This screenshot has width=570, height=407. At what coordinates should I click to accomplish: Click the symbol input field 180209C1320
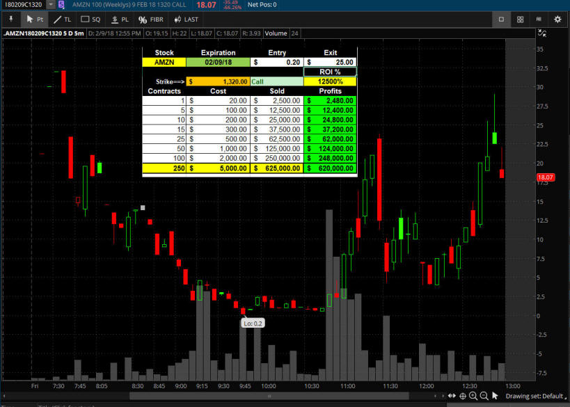22,5
